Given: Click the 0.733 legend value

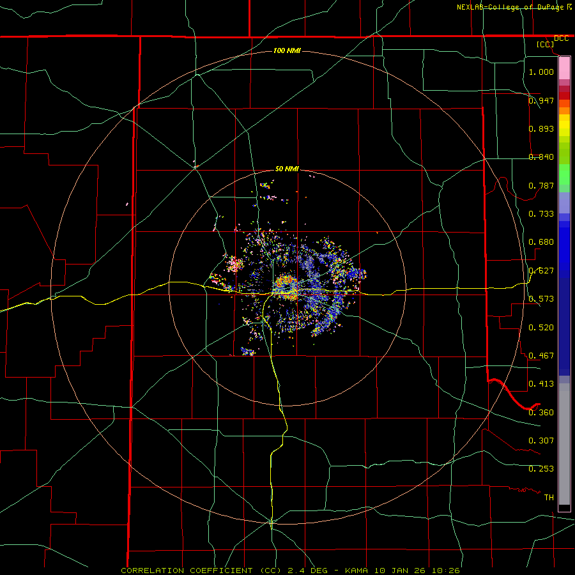Looking at the screenshot, I should pos(541,214).
